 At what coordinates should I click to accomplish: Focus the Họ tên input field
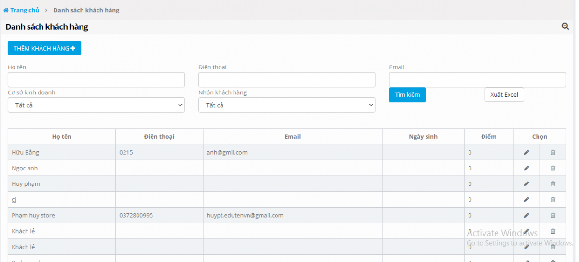coord(96,80)
